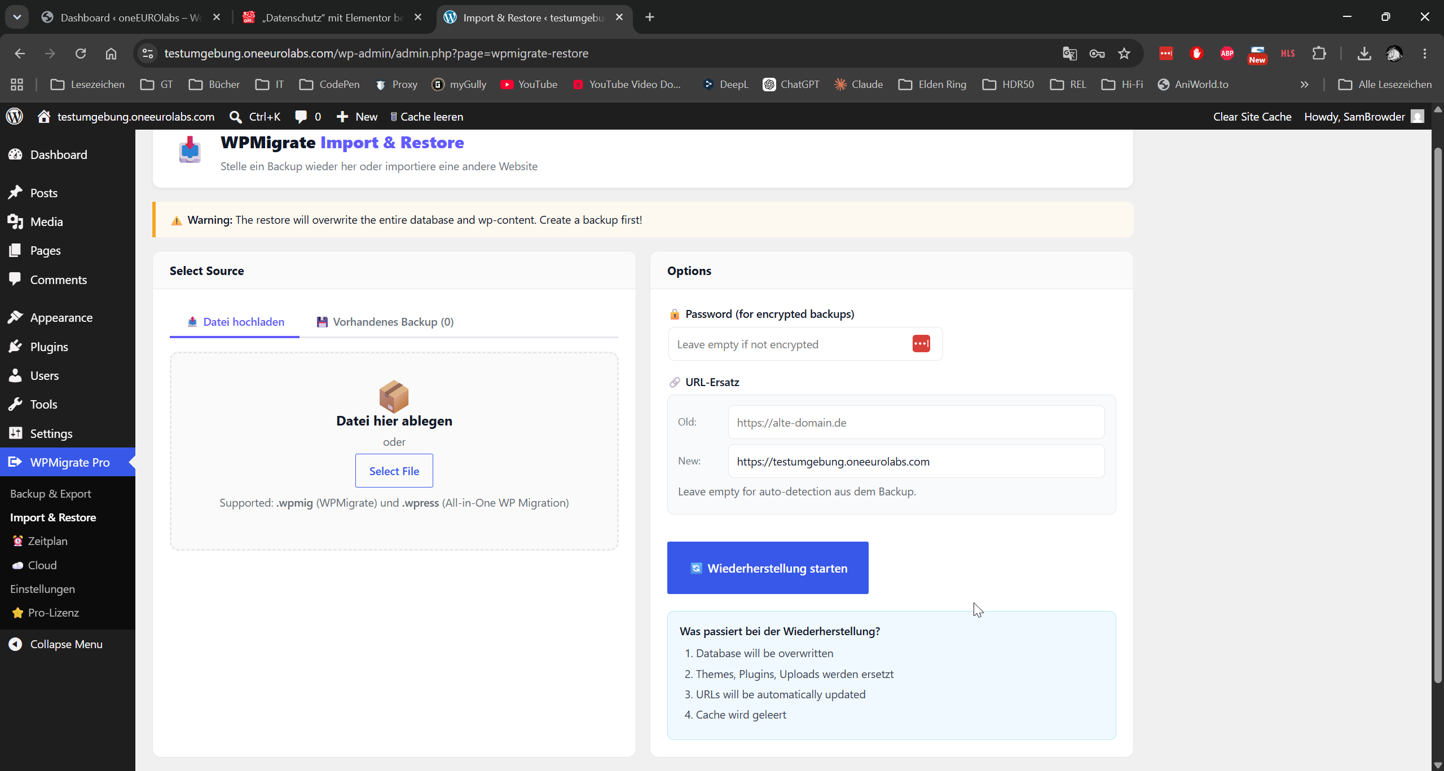Open Users in sidebar
The height and width of the screenshot is (771, 1444).
tap(68, 375)
